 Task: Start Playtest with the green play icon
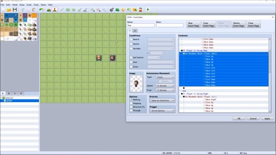pos(148,9)
